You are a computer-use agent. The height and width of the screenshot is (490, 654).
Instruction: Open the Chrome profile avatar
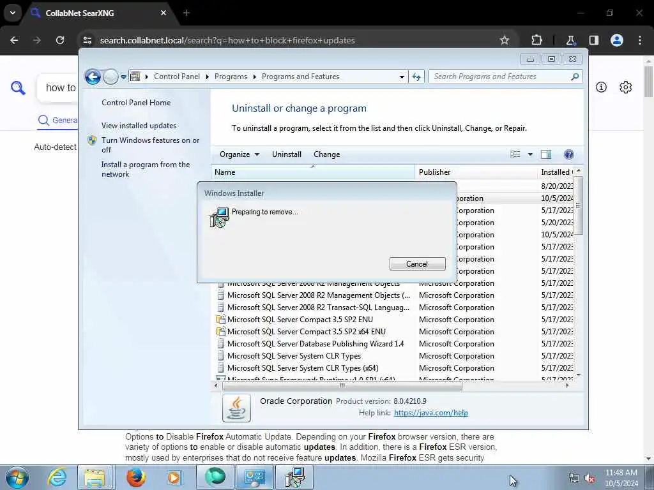click(x=617, y=40)
